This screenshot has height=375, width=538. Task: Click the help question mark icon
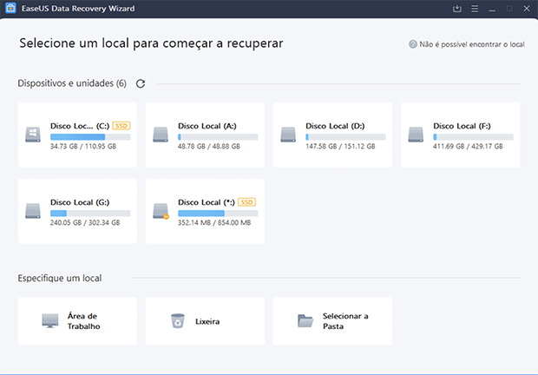pyautogui.click(x=412, y=43)
